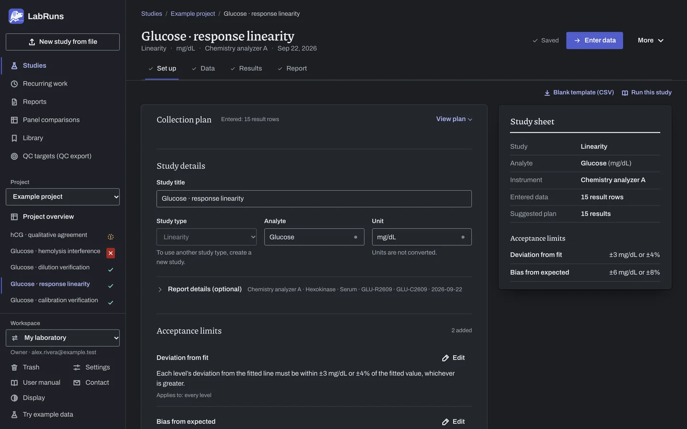Expand View plan in Collection plan
Viewport: 687px width, 429px height.
[454, 119]
